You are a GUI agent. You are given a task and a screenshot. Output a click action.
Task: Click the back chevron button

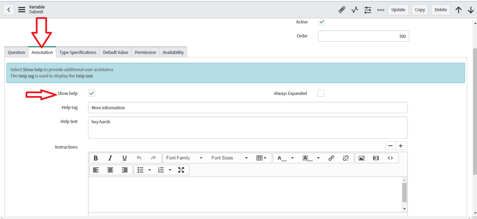[x=9, y=9]
